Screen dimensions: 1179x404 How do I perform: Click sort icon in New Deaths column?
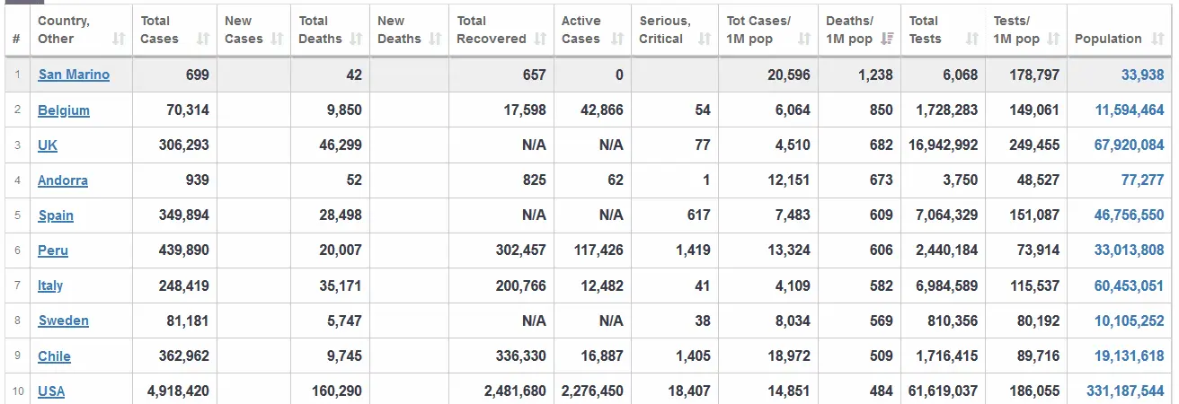pos(435,39)
